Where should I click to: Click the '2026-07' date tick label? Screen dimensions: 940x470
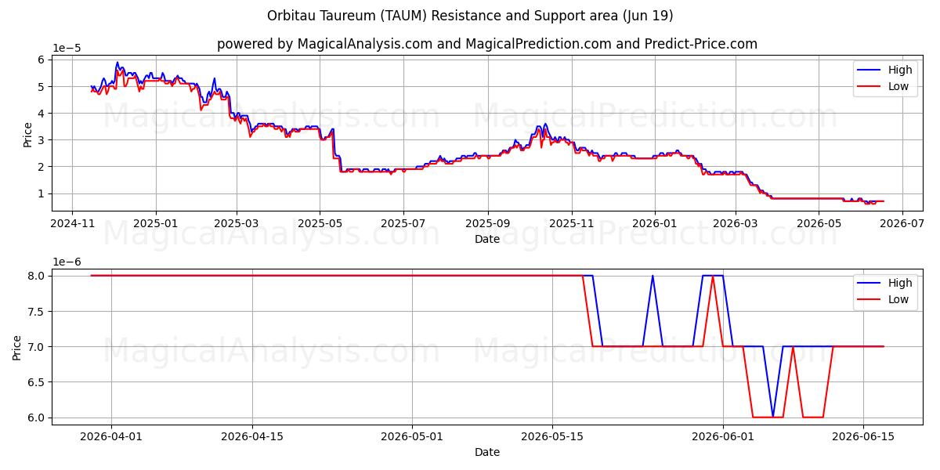[902, 225]
